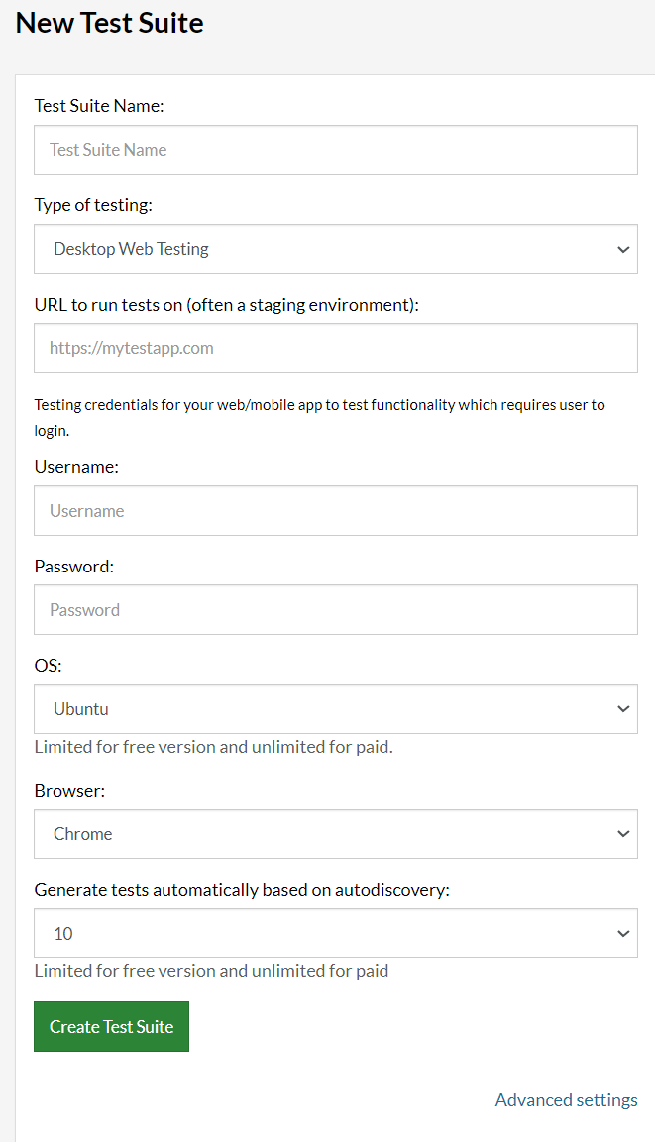
Task: Click the "Browser:" label text
Action: (x=70, y=790)
